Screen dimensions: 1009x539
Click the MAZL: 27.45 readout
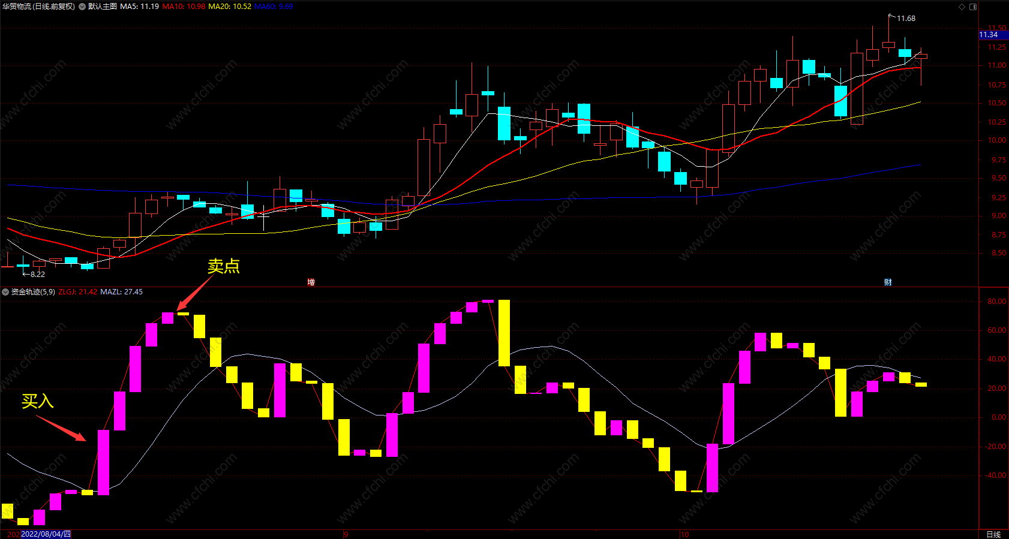coord(121,292)
